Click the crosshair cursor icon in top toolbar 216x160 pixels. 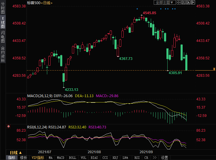point(179,2)
